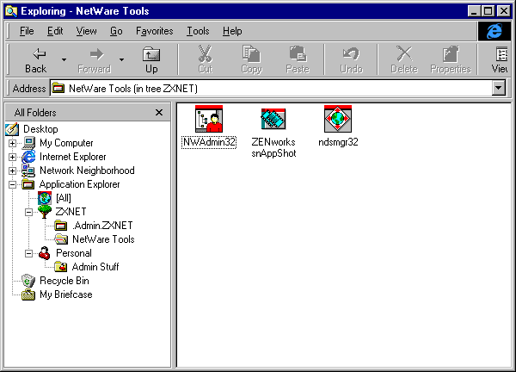Select the '.Admin.ZXNET' tree label

coord(102,226)
